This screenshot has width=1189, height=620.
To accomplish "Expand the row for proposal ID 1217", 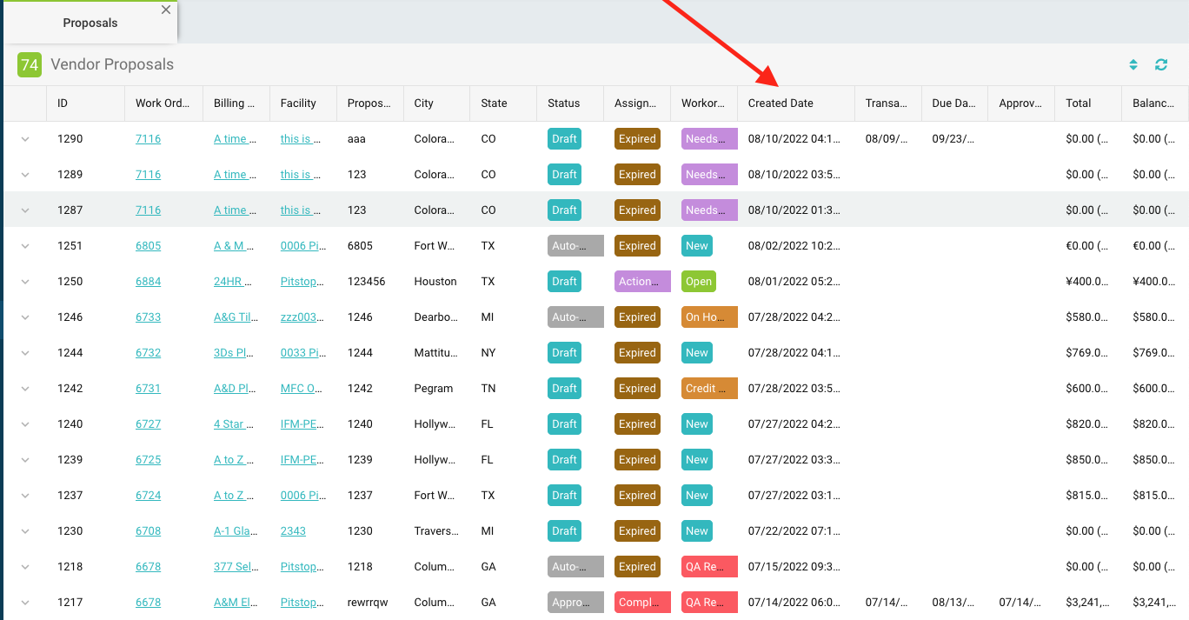I will point(25,603).
